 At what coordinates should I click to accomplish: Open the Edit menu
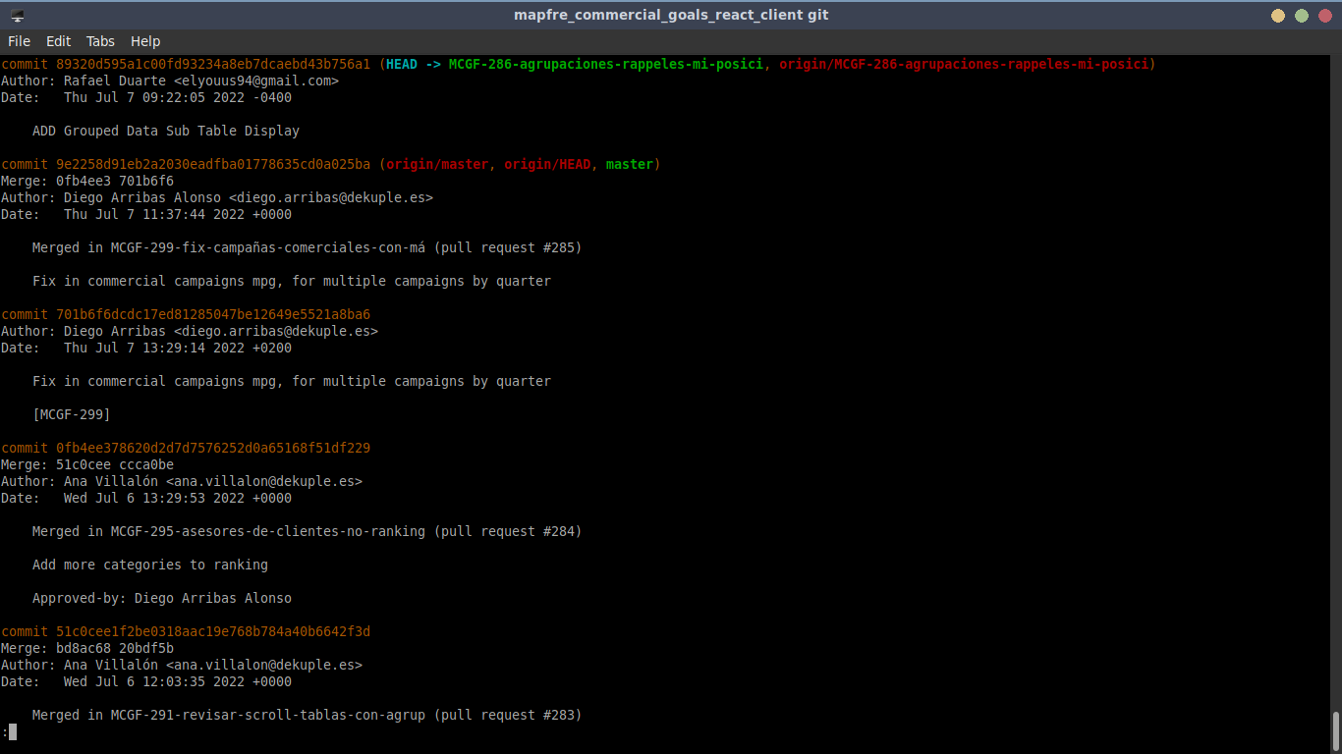(58, 41)
